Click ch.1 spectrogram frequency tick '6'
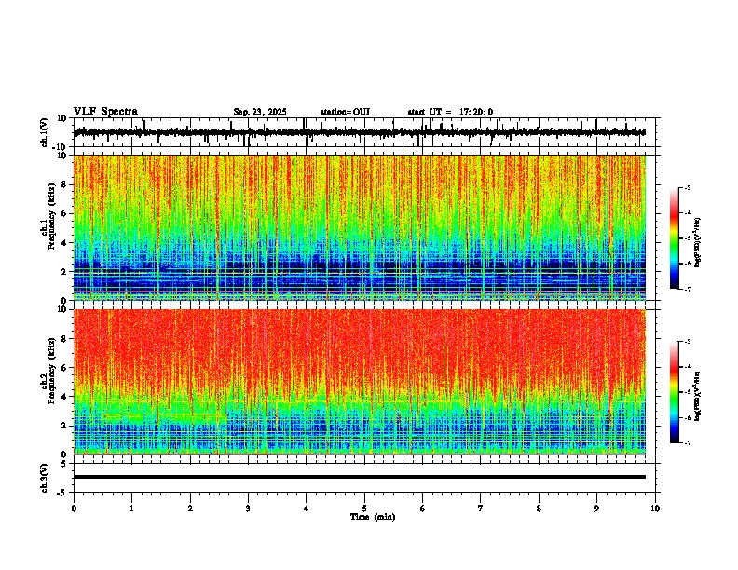 tap(65, 214)
